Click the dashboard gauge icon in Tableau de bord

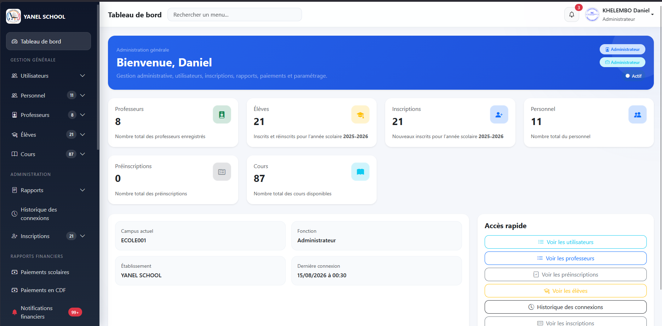[15, 41]
